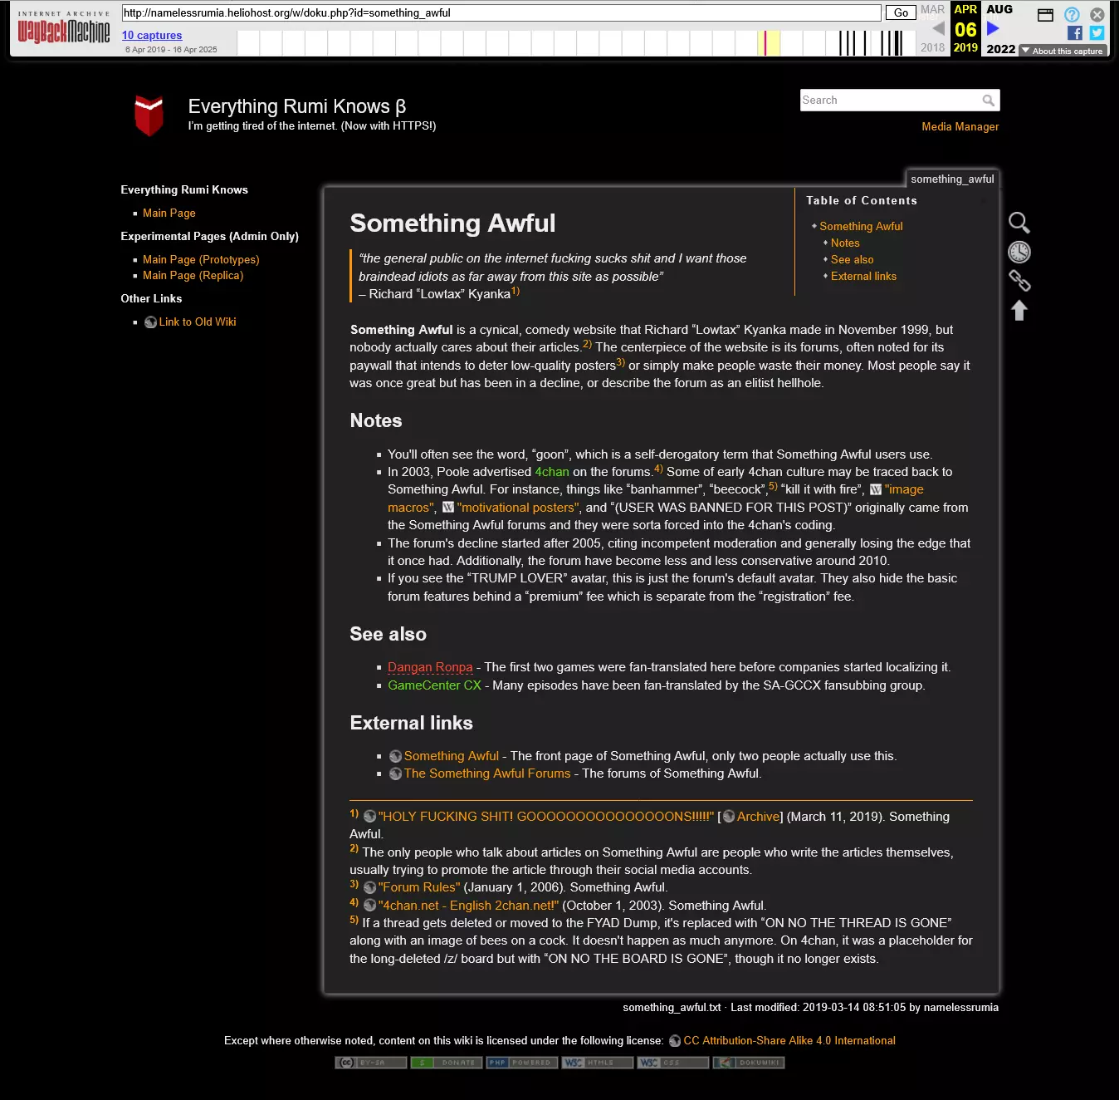Image resolution: width=1119 pixels, height=1100 pixels.
Task: Open Backlinks chain icon
Action: click(x=1019, y=281)
